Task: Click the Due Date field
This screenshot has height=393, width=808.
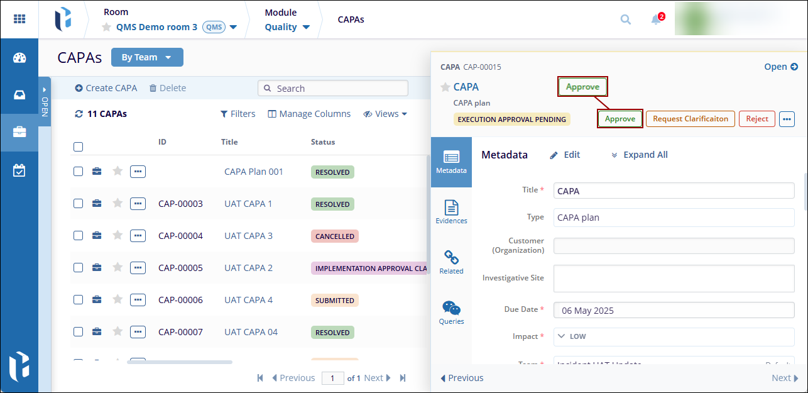Action: pos(674,310)
